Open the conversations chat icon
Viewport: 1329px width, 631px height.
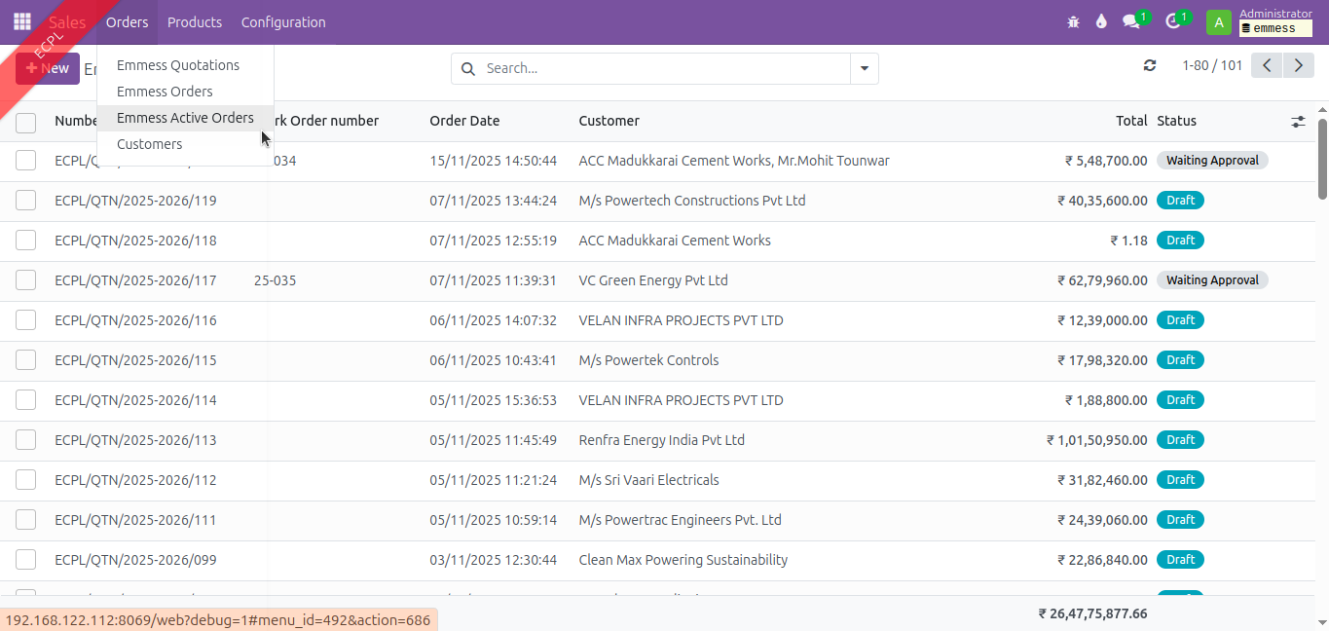pos(1131,21)
